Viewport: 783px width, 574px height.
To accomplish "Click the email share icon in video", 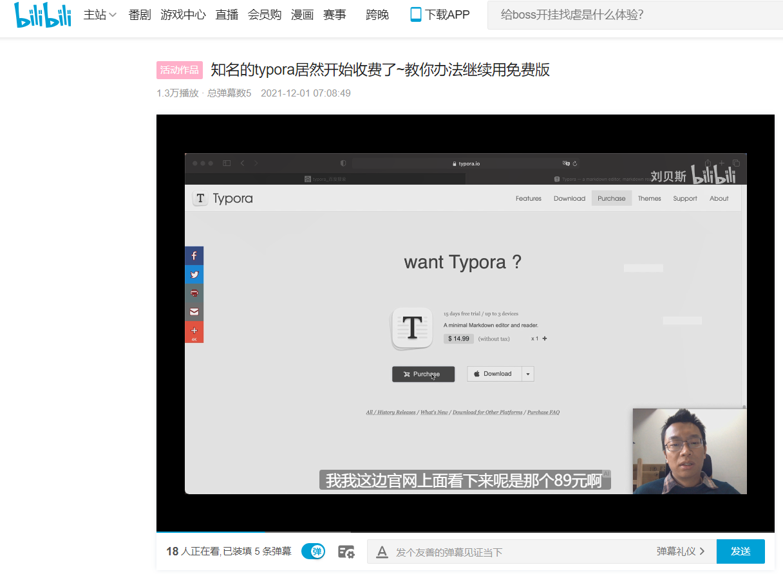I will (x=194, y=311).
